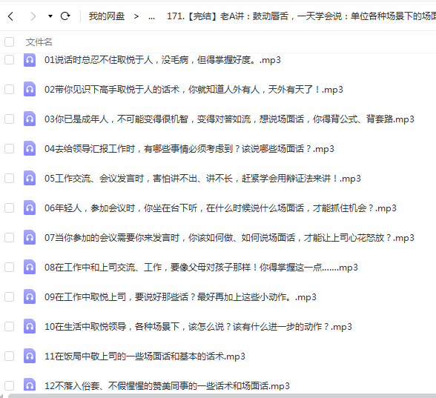This screenshot has width=436, height=398.
Task: Open the current folder breadcrumb starting 171.
Action: 301,16
